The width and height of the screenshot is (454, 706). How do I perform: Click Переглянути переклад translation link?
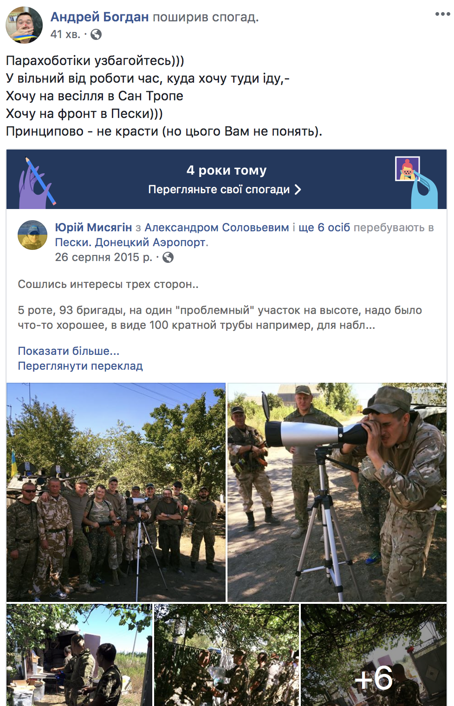[80, 366]
